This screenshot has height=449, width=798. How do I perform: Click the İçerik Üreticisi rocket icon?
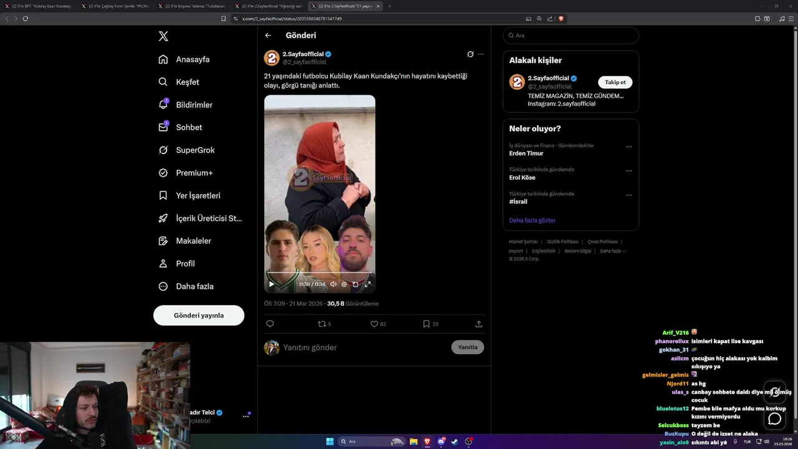(x=163, y=218)
